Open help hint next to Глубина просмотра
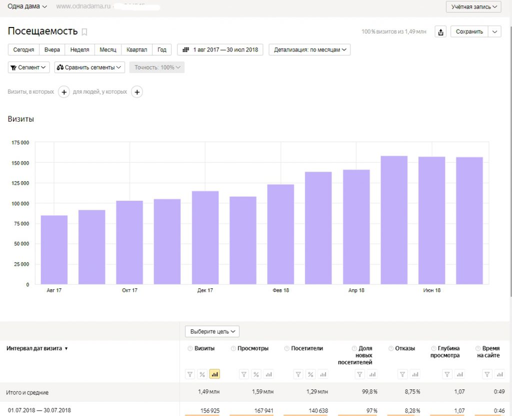 pyautogui.click(x=433, y=348)
